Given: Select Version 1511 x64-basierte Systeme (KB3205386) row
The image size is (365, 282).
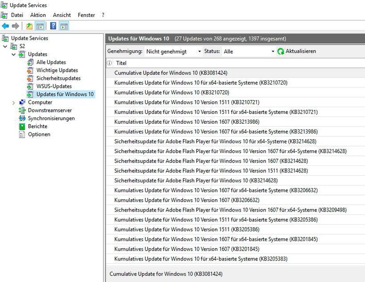Looking at the screenshot, I should click(235, 219).
